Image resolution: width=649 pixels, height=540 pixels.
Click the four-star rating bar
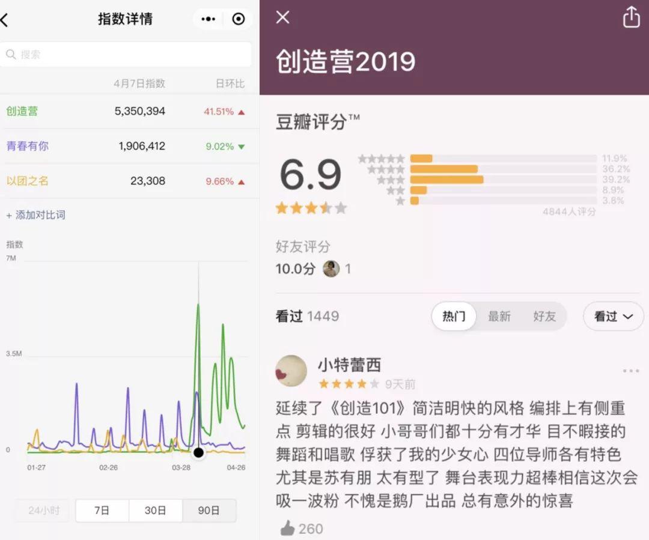[504, 169]
